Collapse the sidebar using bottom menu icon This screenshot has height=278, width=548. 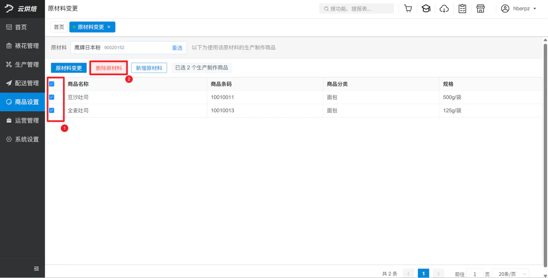pyautogui.click(x=36, y=269)
